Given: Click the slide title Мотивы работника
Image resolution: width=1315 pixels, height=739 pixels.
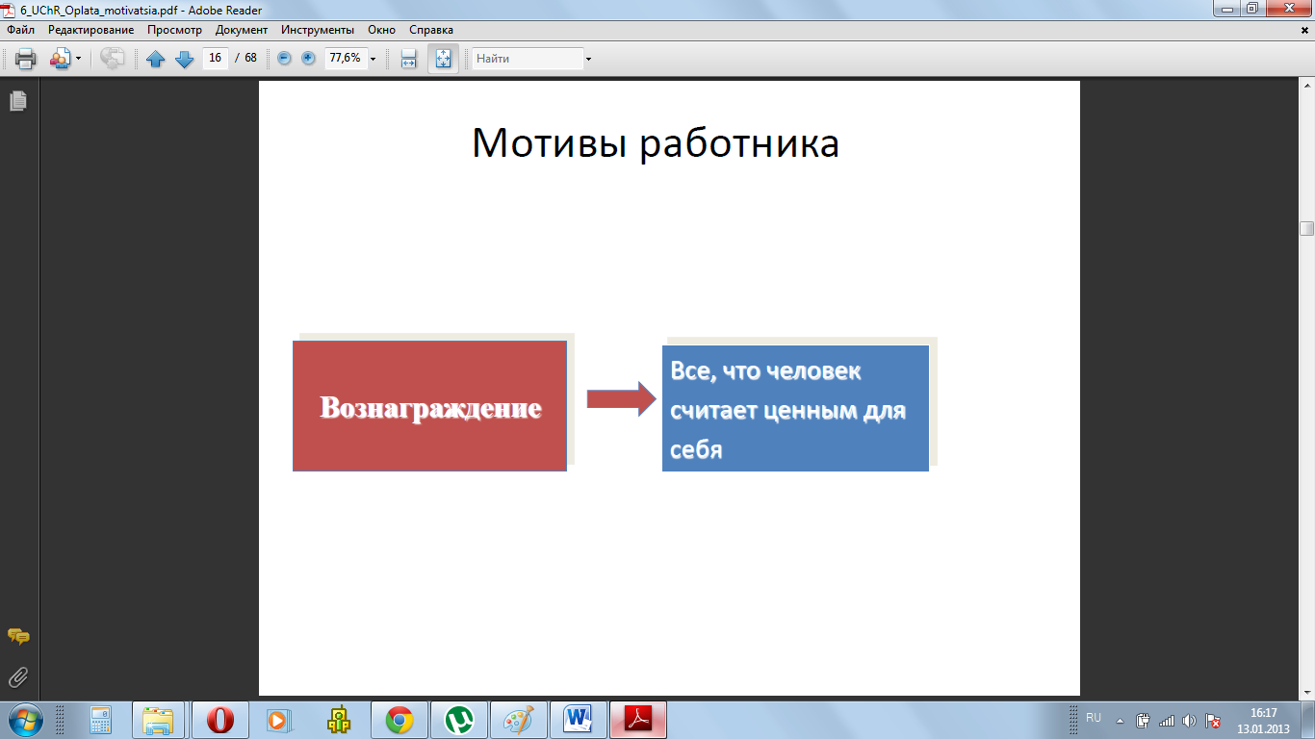Looking at the screenshot, I should 656,143.
